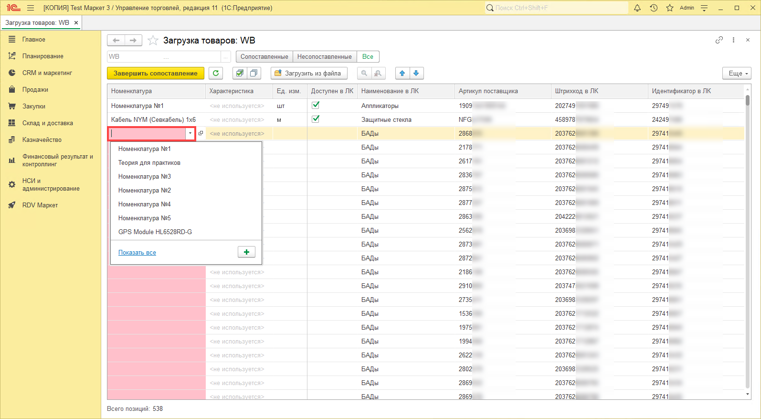The image size is (761, 419).
Task: Open the 'Продажи' section in sidebar
Action: (35, 89)
